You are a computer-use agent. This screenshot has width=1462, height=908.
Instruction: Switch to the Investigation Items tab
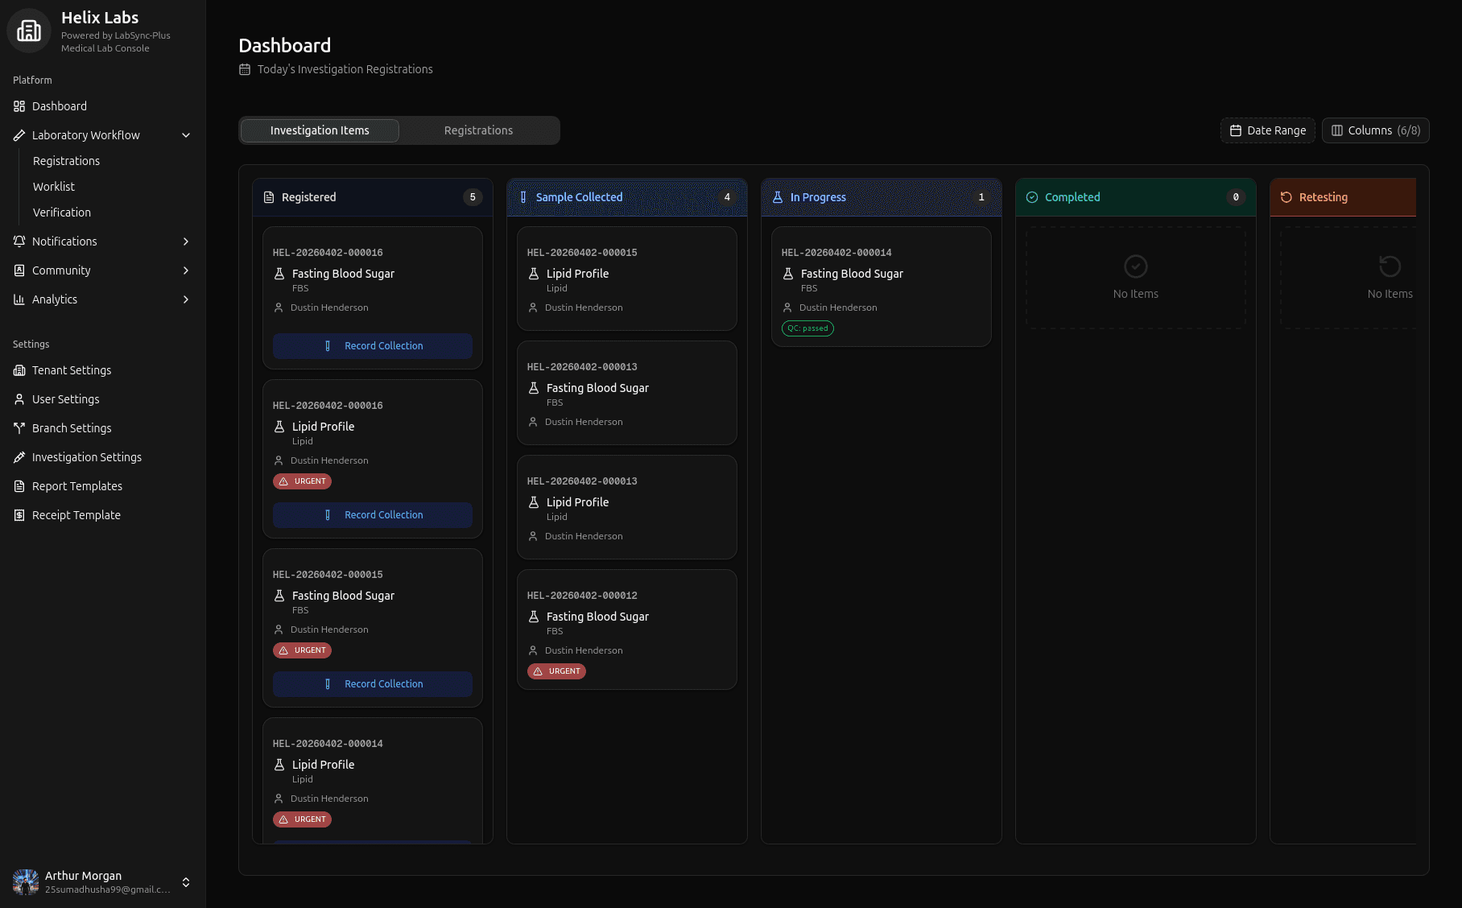[320, 130]
